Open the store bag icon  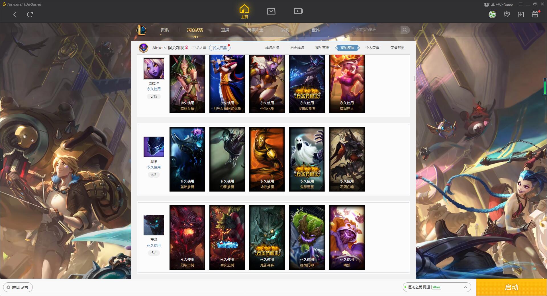[271, 11]
